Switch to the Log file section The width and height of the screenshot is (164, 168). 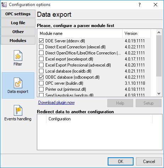tap(18, 23)
